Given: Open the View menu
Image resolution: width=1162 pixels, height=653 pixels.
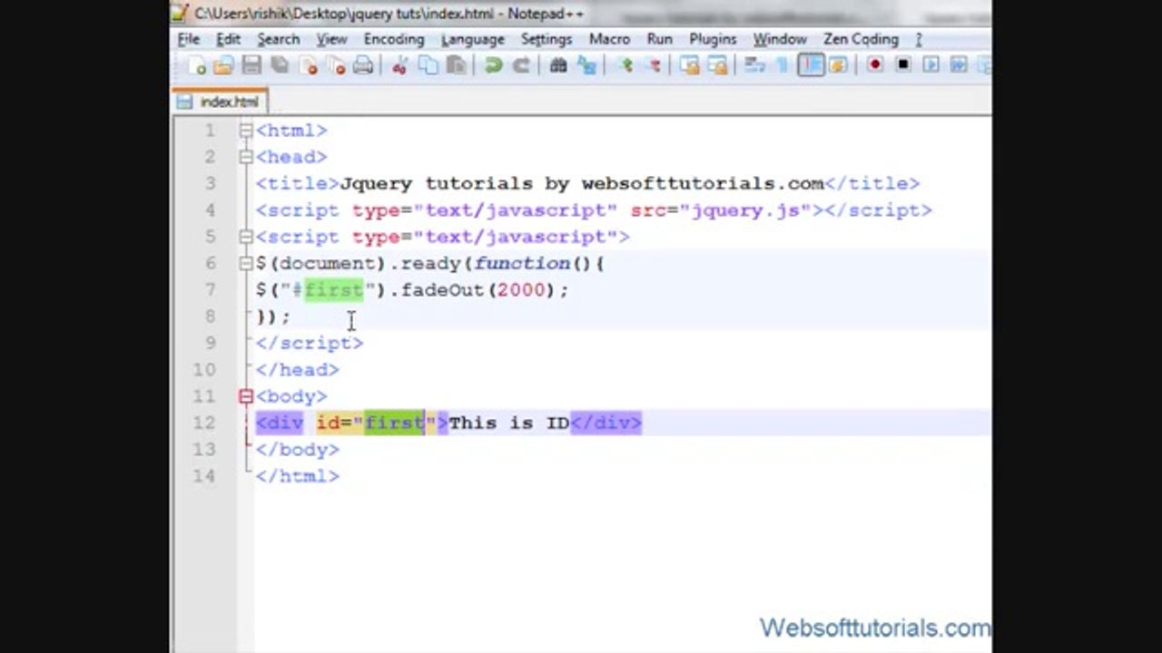Looking at the screenshot, I should (331, 39).
